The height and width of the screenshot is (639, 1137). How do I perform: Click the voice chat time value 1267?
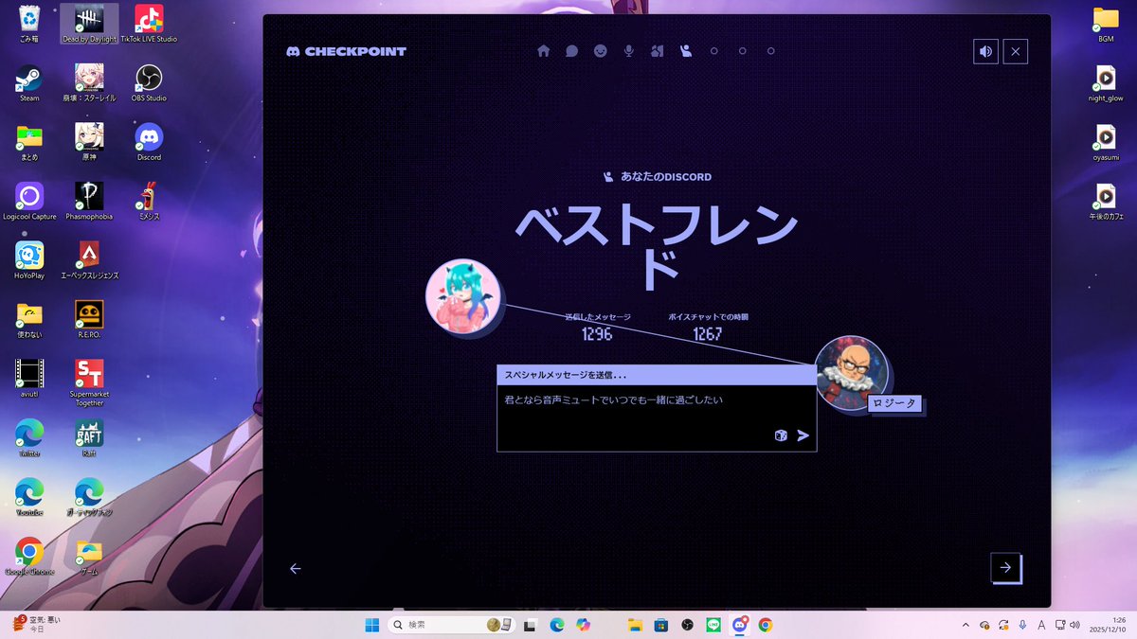pyautogui.click(x=707, y=334)
